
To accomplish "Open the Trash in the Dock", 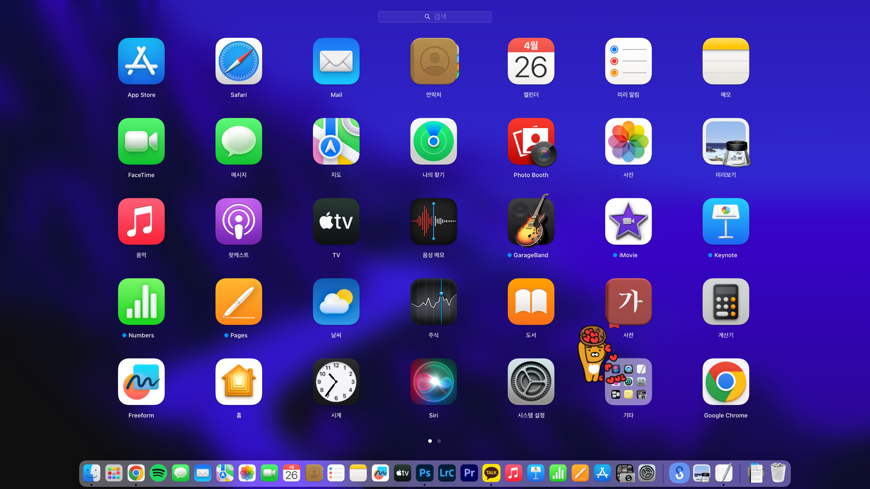I will point(778,473).
